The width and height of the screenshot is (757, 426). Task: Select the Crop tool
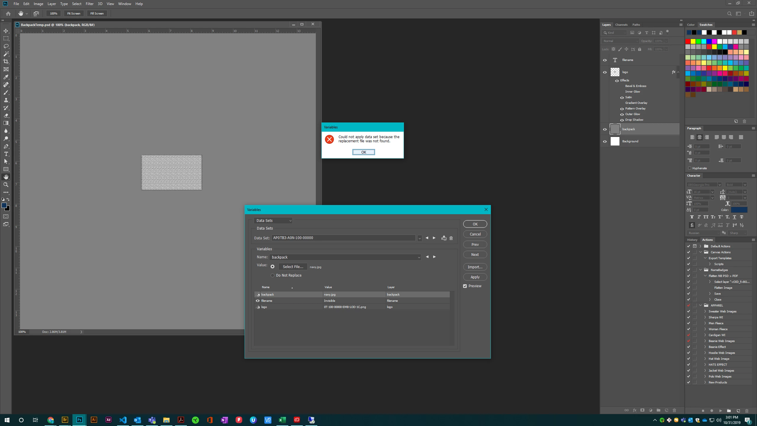coord(6,62)
